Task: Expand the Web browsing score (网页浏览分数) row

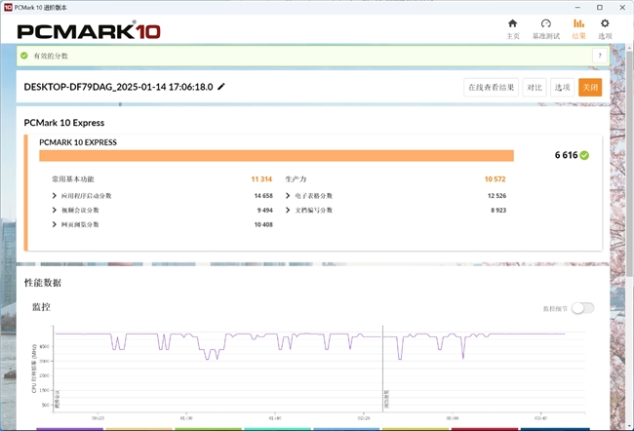Action: tap(55, 224)
